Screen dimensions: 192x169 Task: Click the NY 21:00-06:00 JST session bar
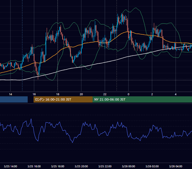(142, 99)
